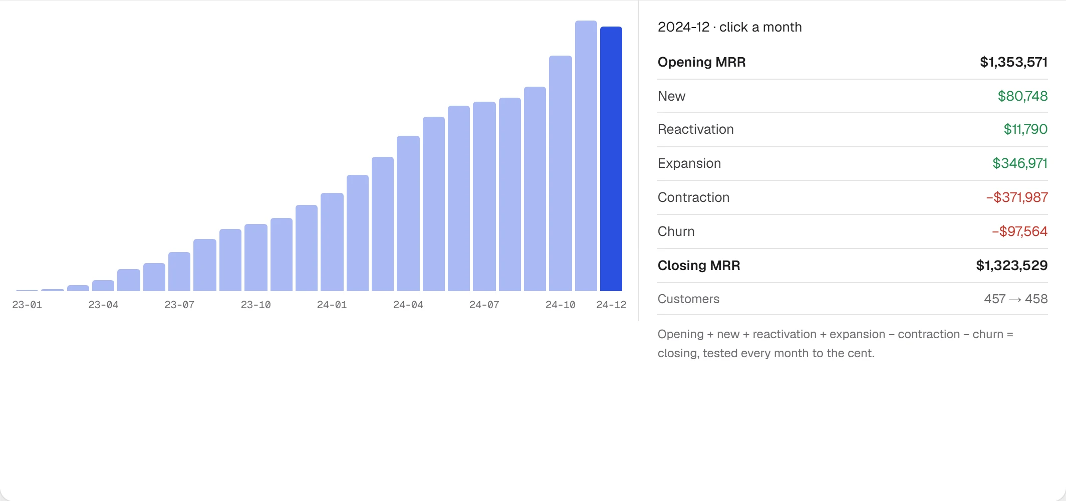Choose the bar above the 24-07 label
This screenshot has width=1066, height=501.
(484, 196)
